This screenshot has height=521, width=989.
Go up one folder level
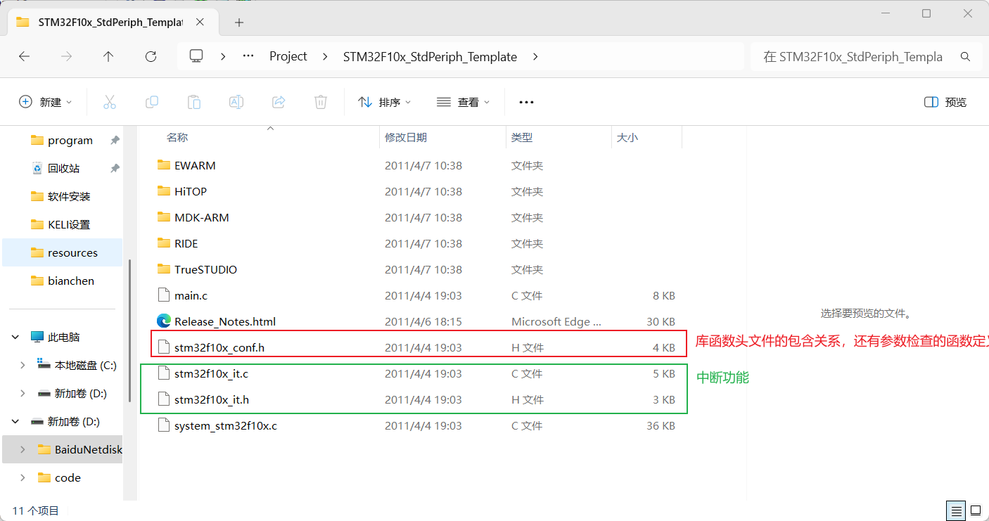(x=108, y=56)
